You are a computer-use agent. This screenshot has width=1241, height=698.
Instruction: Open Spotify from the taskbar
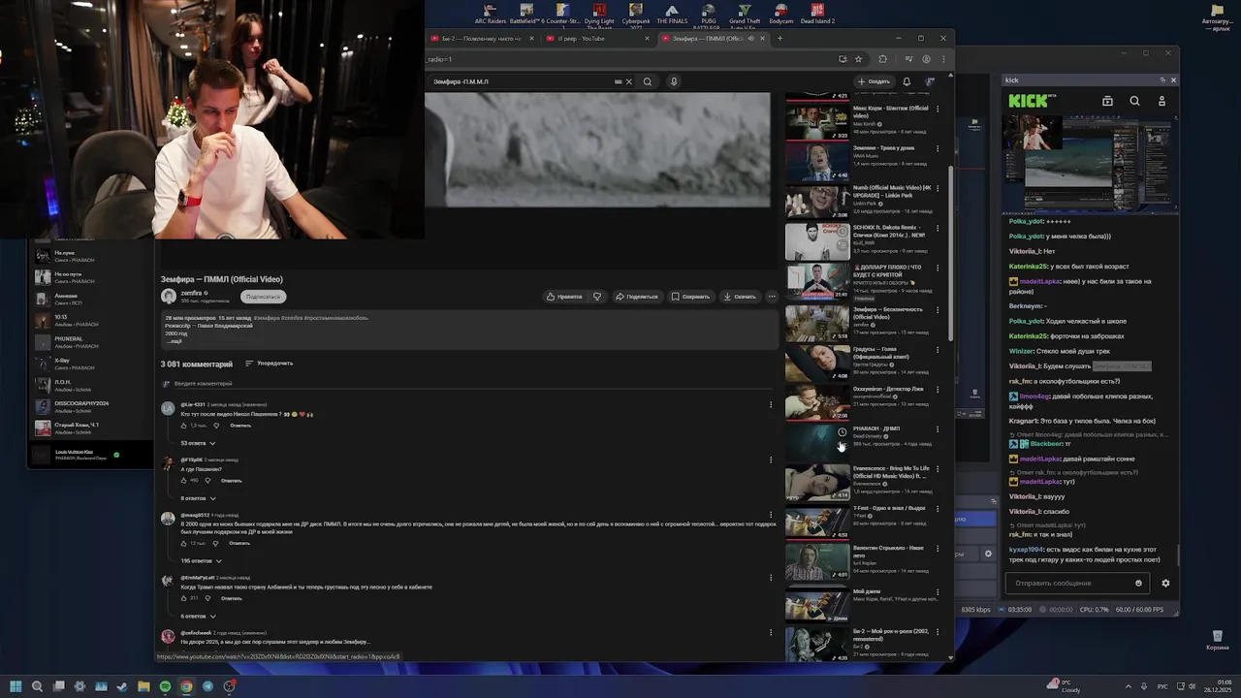[x=165, y=686]
